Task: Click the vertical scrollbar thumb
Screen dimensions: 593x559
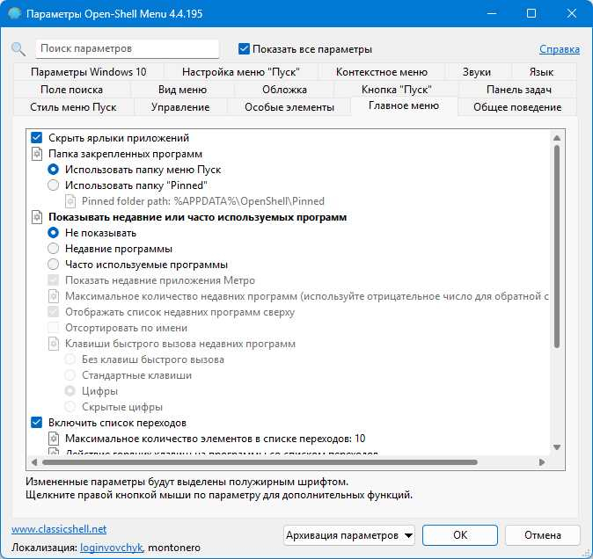Action: (x=557, y=246)
